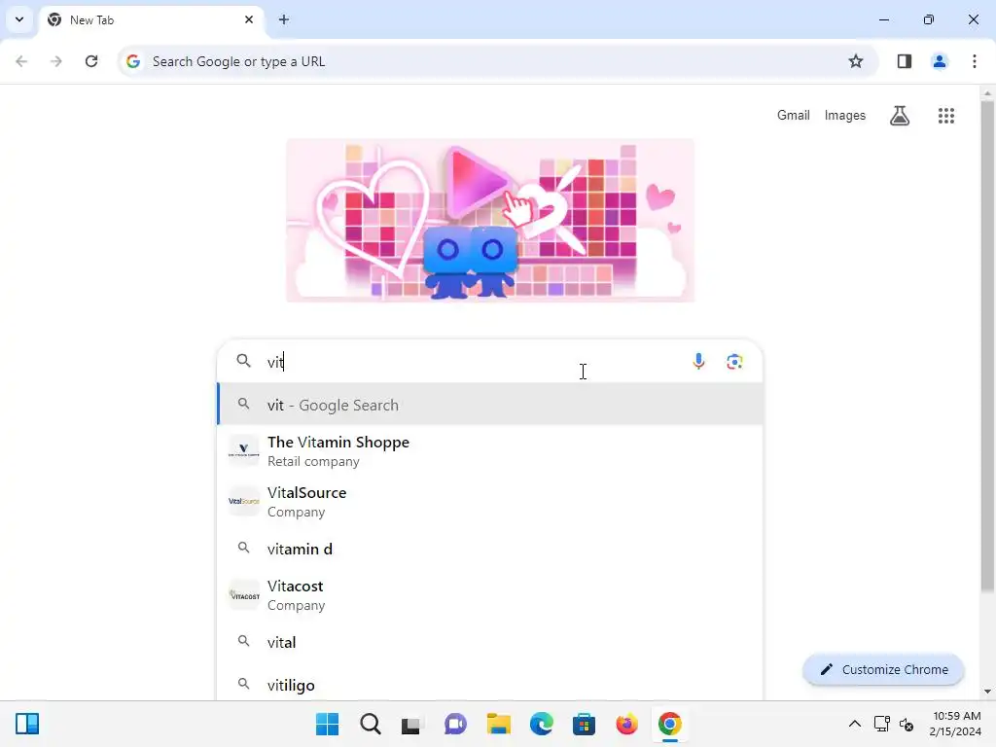Open the Valentine's Google Doodle

[x=490, y=221]
